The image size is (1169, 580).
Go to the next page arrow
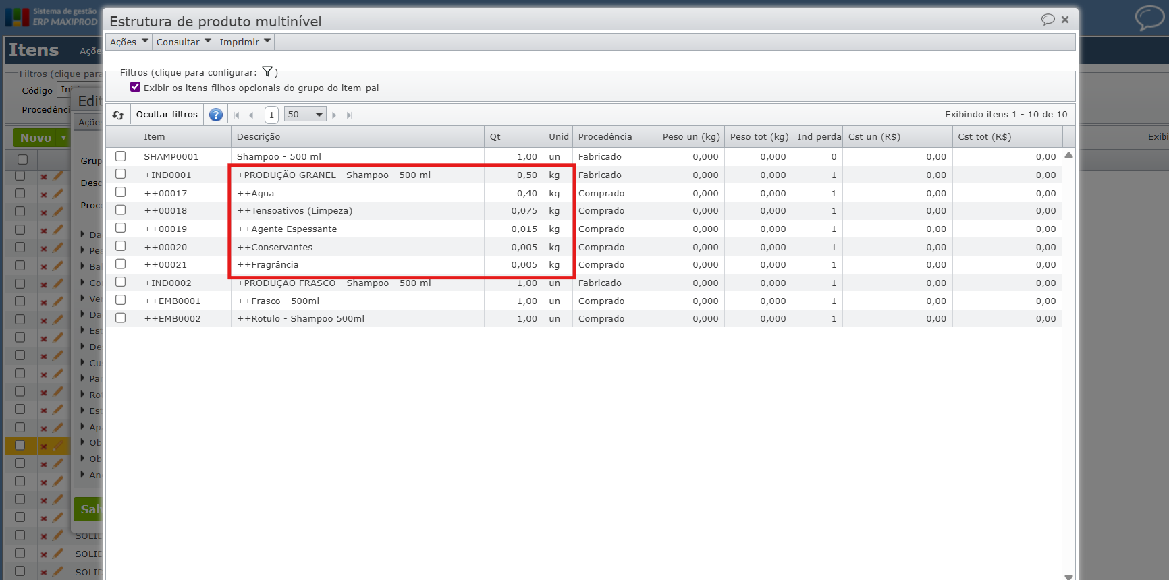click(334, 115)
